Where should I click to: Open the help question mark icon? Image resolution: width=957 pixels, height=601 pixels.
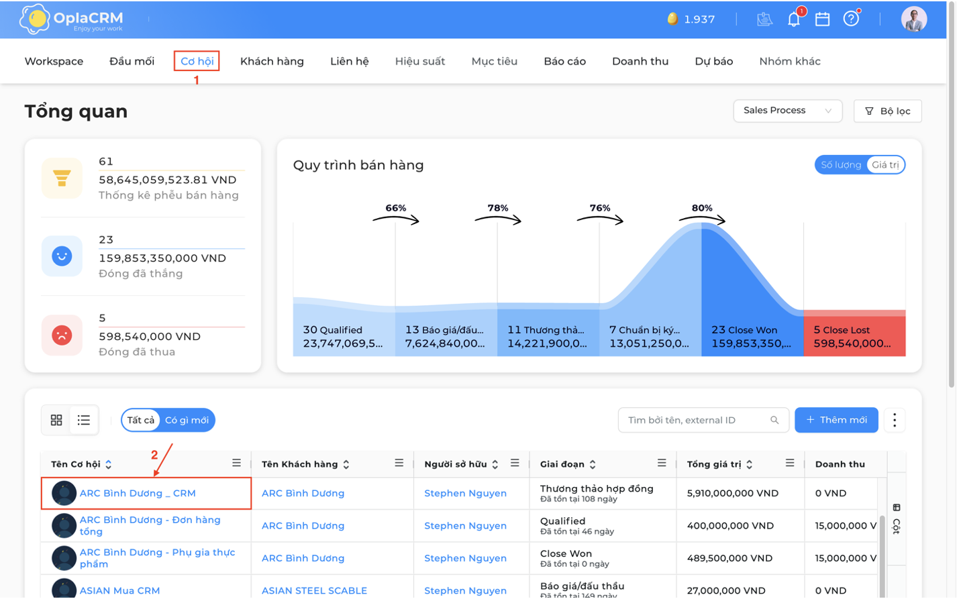851,19
